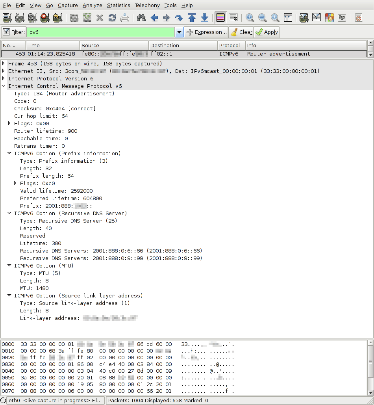Restart the running live capture
374x405 pixels.
click(x=57, y=18)
